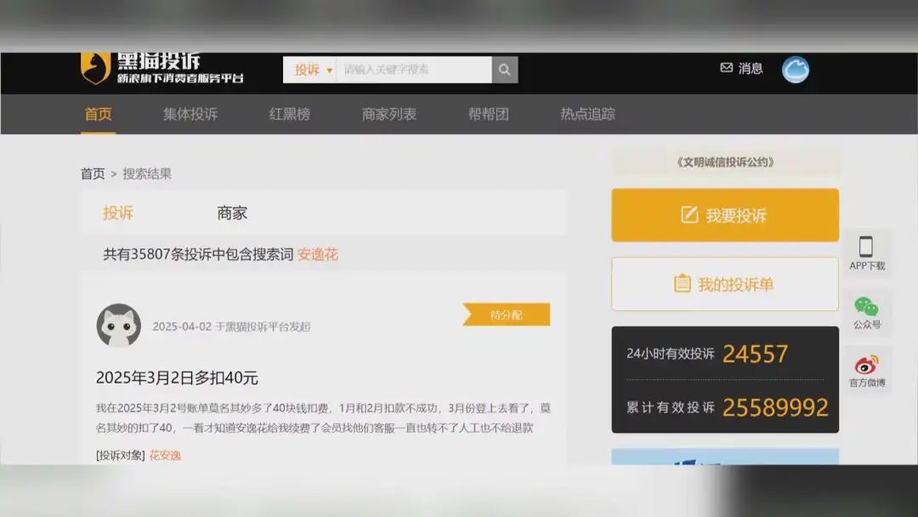This screenshot has width=918, height=517.
Task: Open 《文明诚信投诉公约》 link
Action: (x=725, y=162)
